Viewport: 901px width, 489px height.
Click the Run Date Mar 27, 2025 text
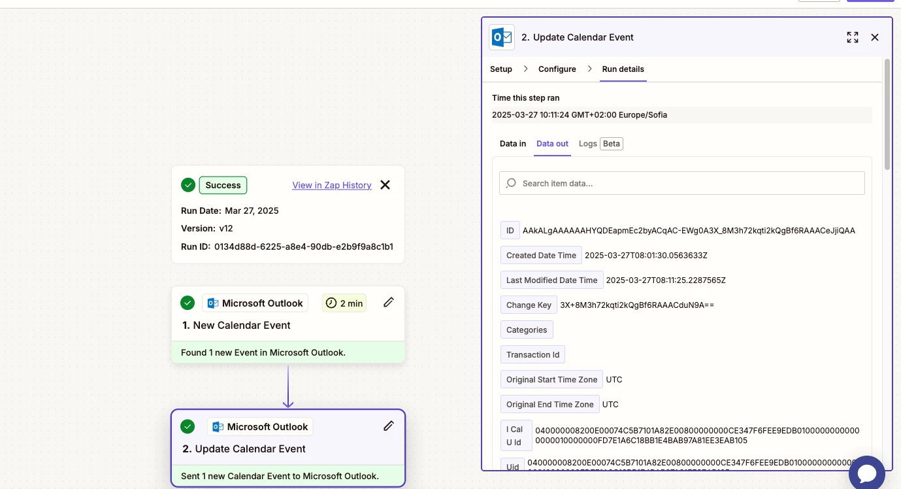point(230,211)
